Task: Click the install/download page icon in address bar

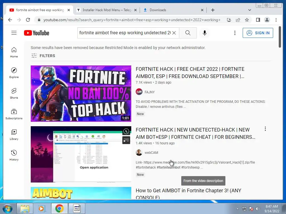Action: coord(229,20)
